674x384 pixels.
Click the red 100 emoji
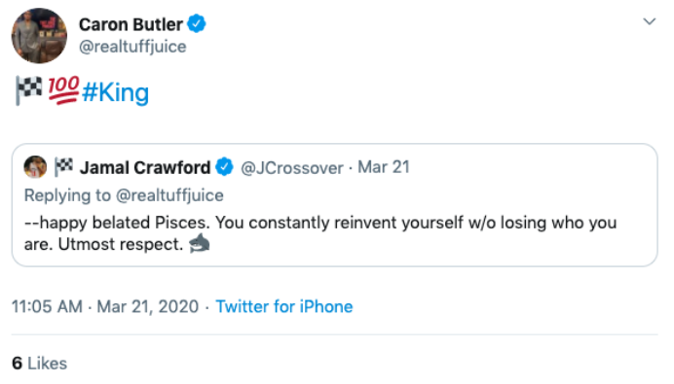click(63, 90)
